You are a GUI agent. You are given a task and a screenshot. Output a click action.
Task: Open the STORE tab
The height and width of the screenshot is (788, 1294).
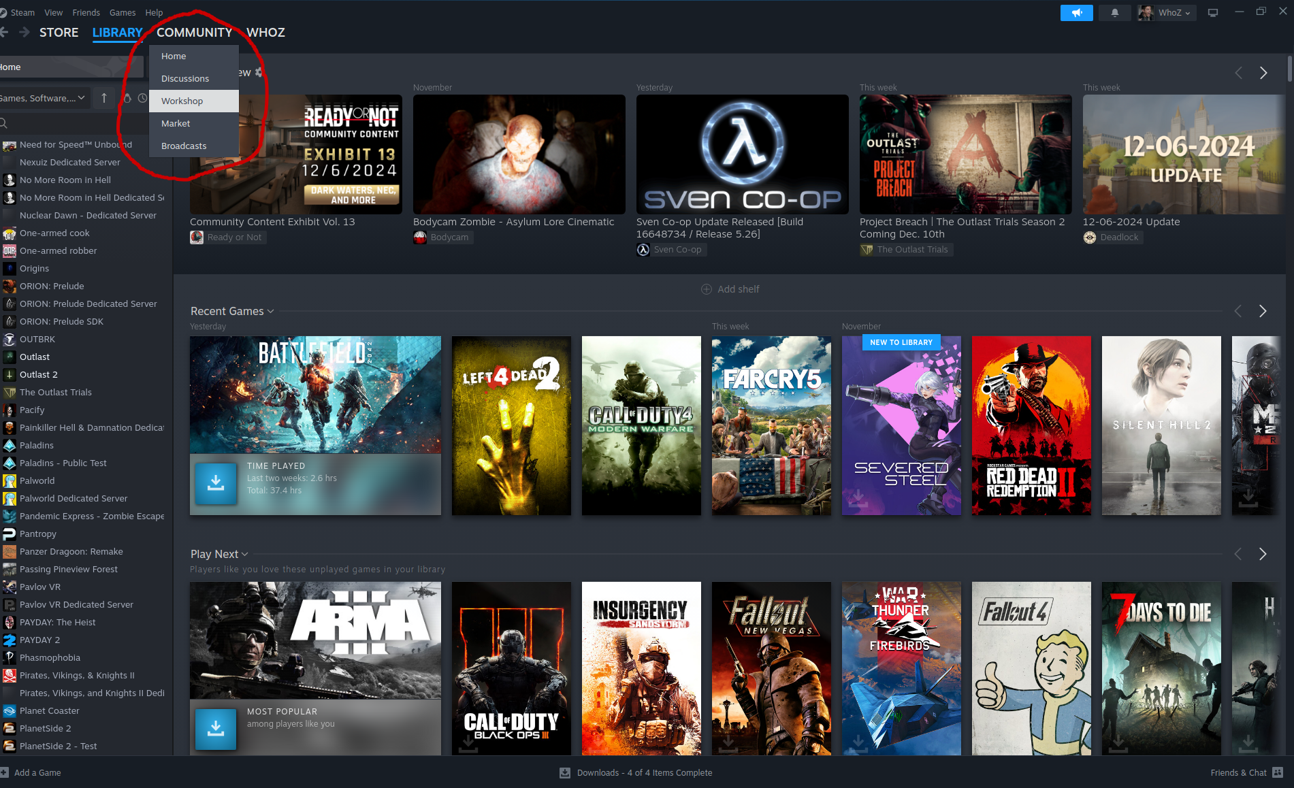(x=59, y=32)
